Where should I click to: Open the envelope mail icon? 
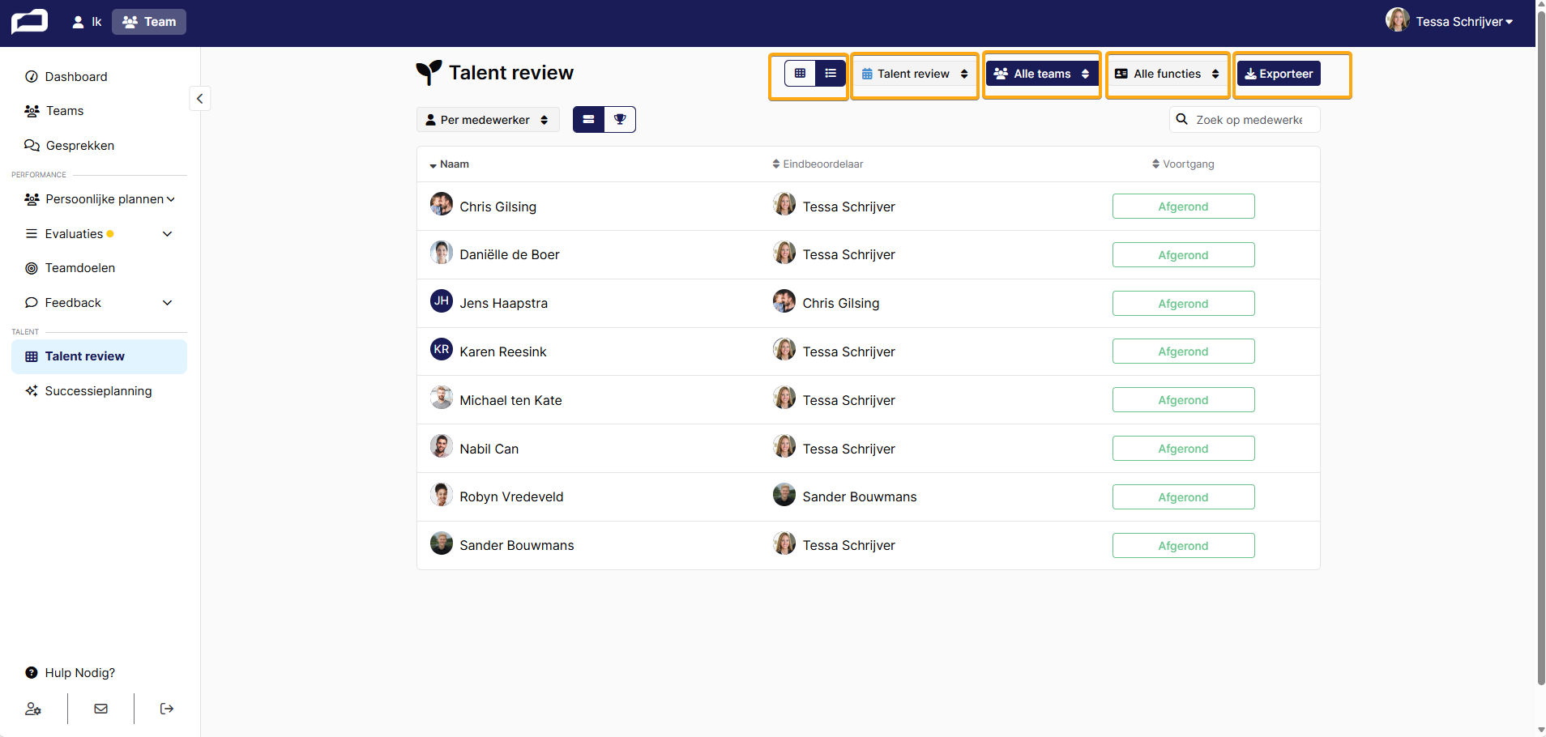click(x=100, y=709)
